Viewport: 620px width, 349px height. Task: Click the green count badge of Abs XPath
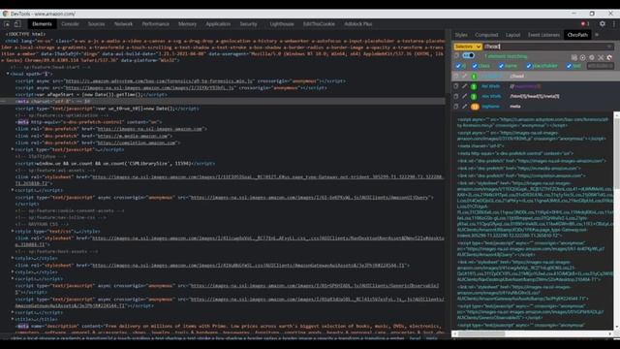pyautogui.click(x=474, y=97)
